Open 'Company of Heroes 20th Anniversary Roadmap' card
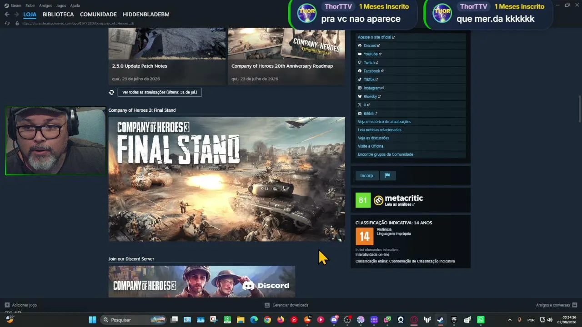This screenshot has height=327, width=582. [x=286, y=56]
